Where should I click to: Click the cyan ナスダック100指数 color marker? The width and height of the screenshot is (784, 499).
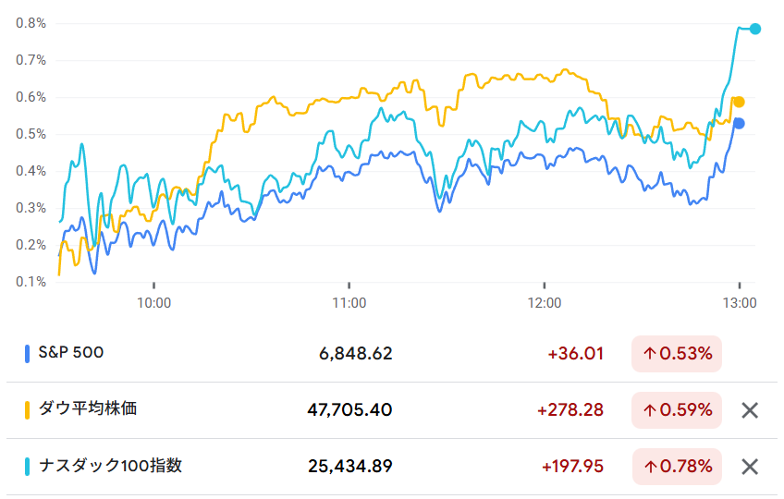[28, 466]
